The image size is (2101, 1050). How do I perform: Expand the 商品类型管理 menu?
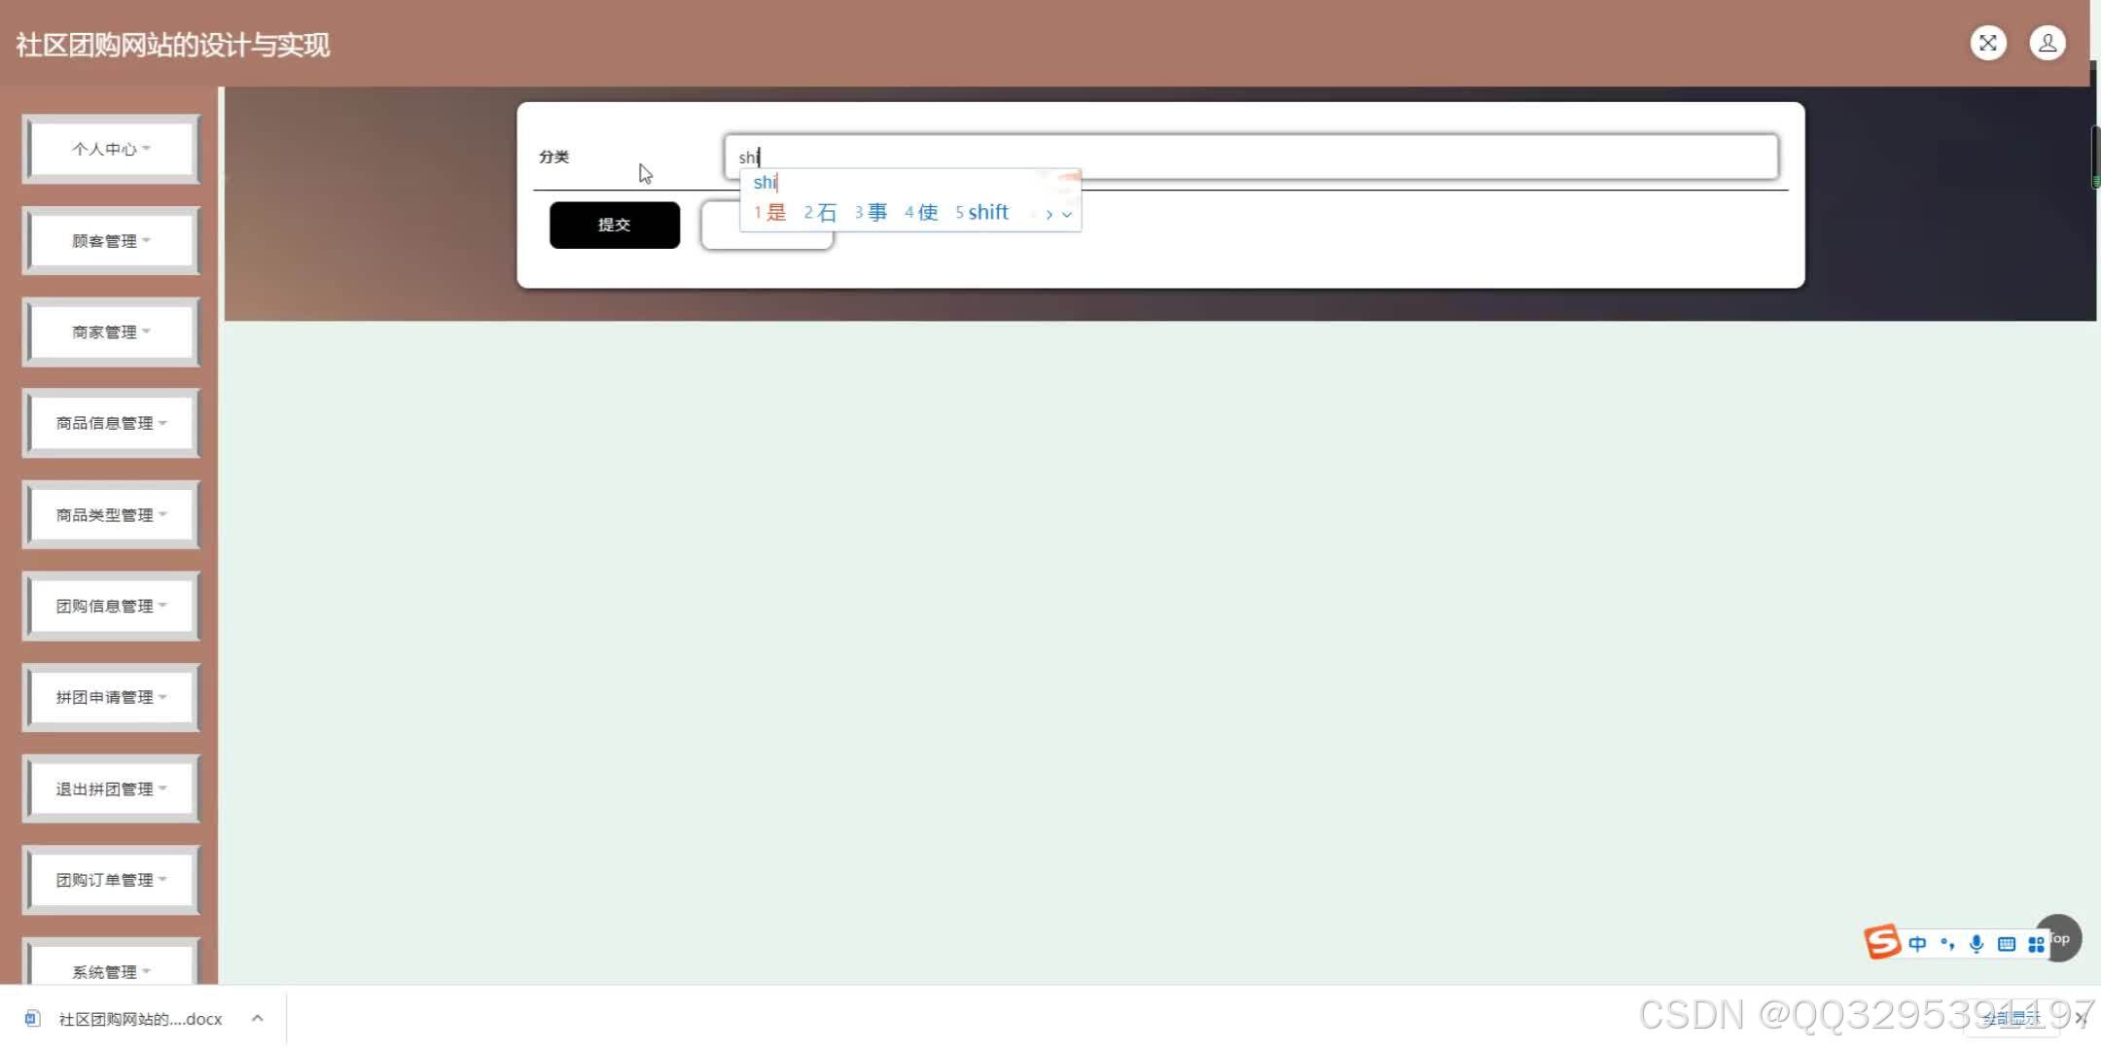tap(111, 514)
